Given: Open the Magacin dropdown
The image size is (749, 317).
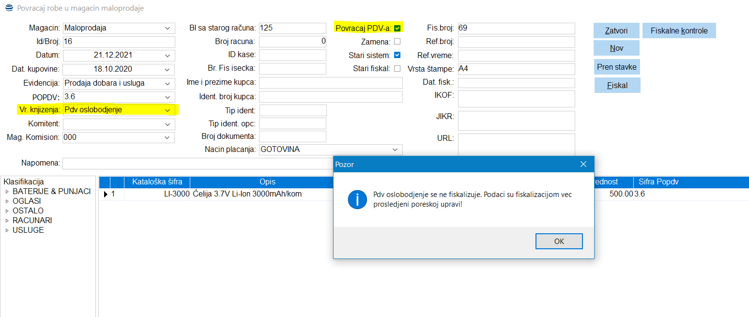Looking at the screenshot, I should (168, 28).
